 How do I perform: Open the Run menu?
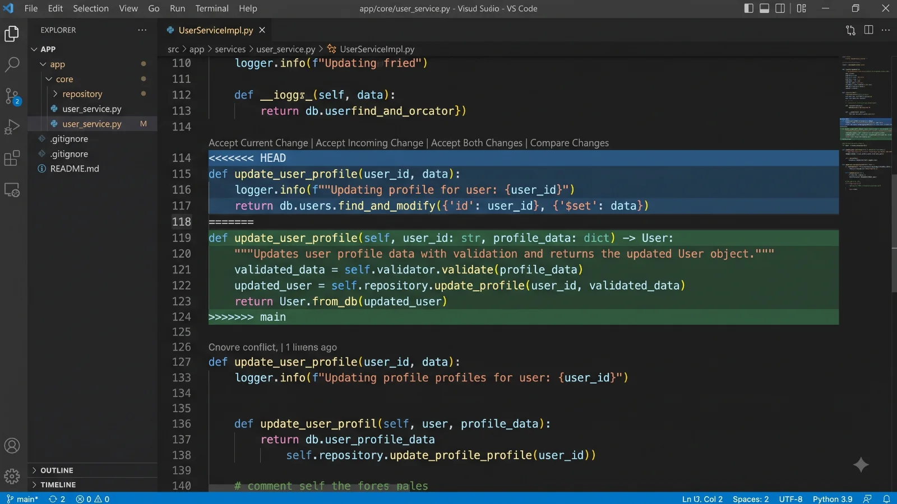click(178, 8)
